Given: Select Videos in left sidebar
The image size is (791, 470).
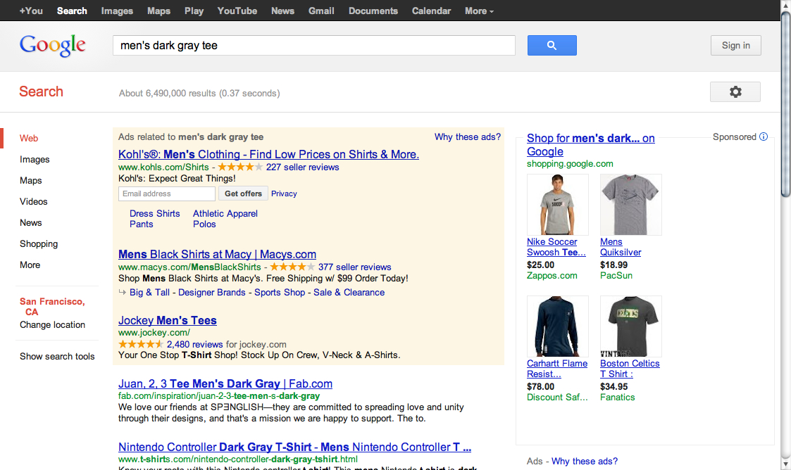Looking at the screenshot, I should coord(33,201).
